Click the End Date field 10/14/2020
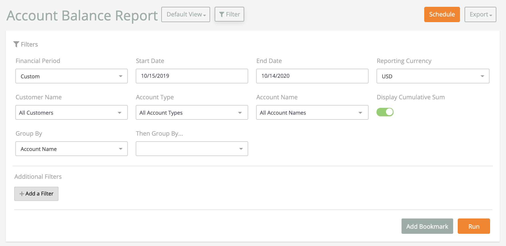506x246 pixels. (312, 76)
